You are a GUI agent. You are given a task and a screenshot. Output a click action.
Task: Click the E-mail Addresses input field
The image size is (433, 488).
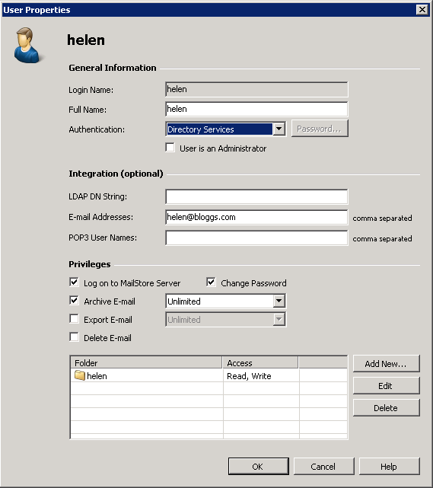pos(256,217)
